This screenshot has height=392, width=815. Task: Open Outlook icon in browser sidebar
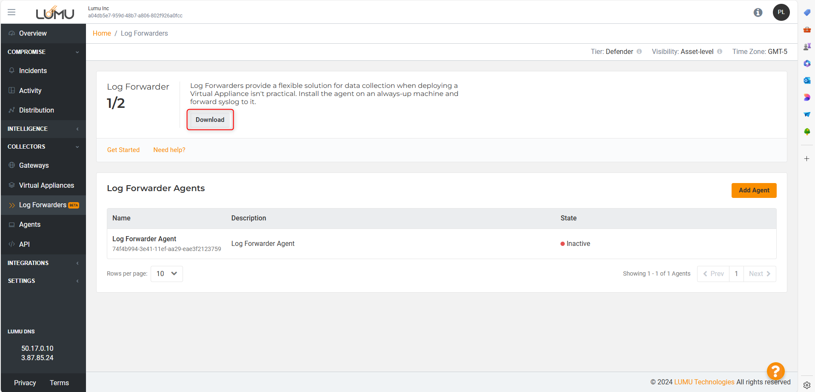tap(807, 81)
